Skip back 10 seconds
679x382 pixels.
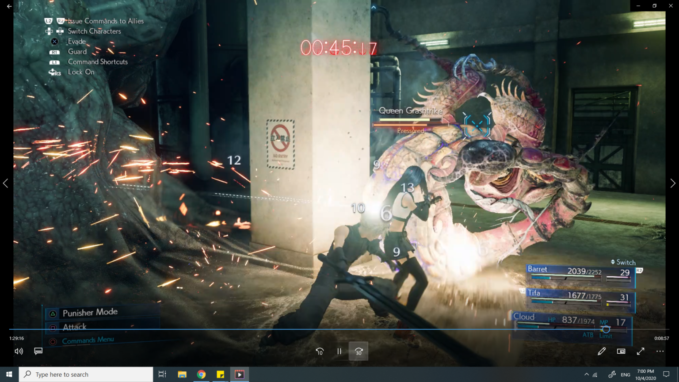[320, 351]
